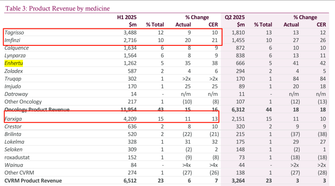Select Brilinta H1 revenue value 520
Screen dimensions: 335x186
click(x=132, y=134)
